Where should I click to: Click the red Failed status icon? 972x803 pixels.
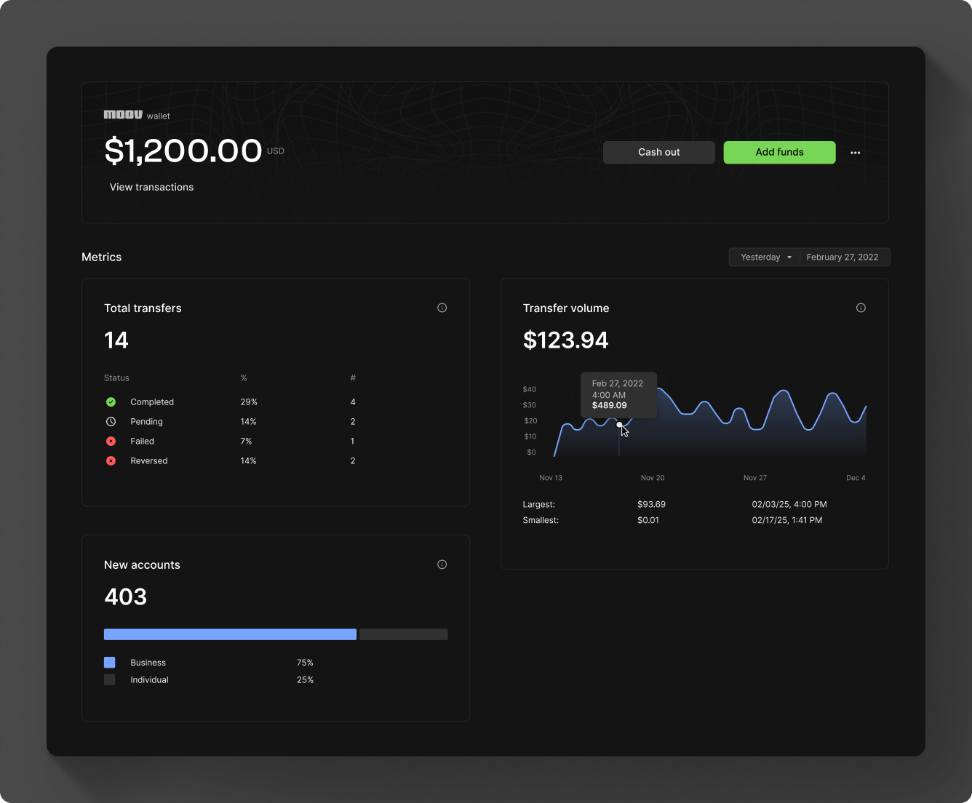tap(111, 441)
